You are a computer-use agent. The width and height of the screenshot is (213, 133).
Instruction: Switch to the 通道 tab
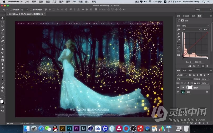pos(184,70)
